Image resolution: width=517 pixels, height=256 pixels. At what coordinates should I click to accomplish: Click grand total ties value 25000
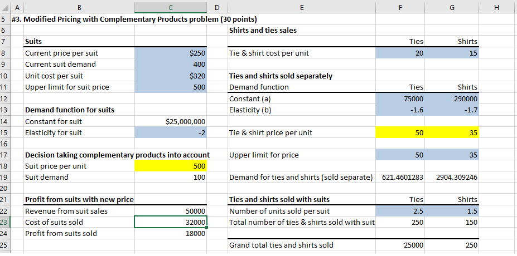point(400,245)
